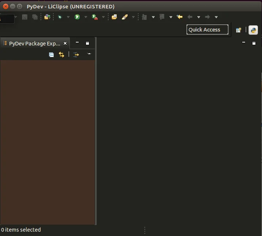Maximize the LiClipse window from the title bar

coord(19,7)
